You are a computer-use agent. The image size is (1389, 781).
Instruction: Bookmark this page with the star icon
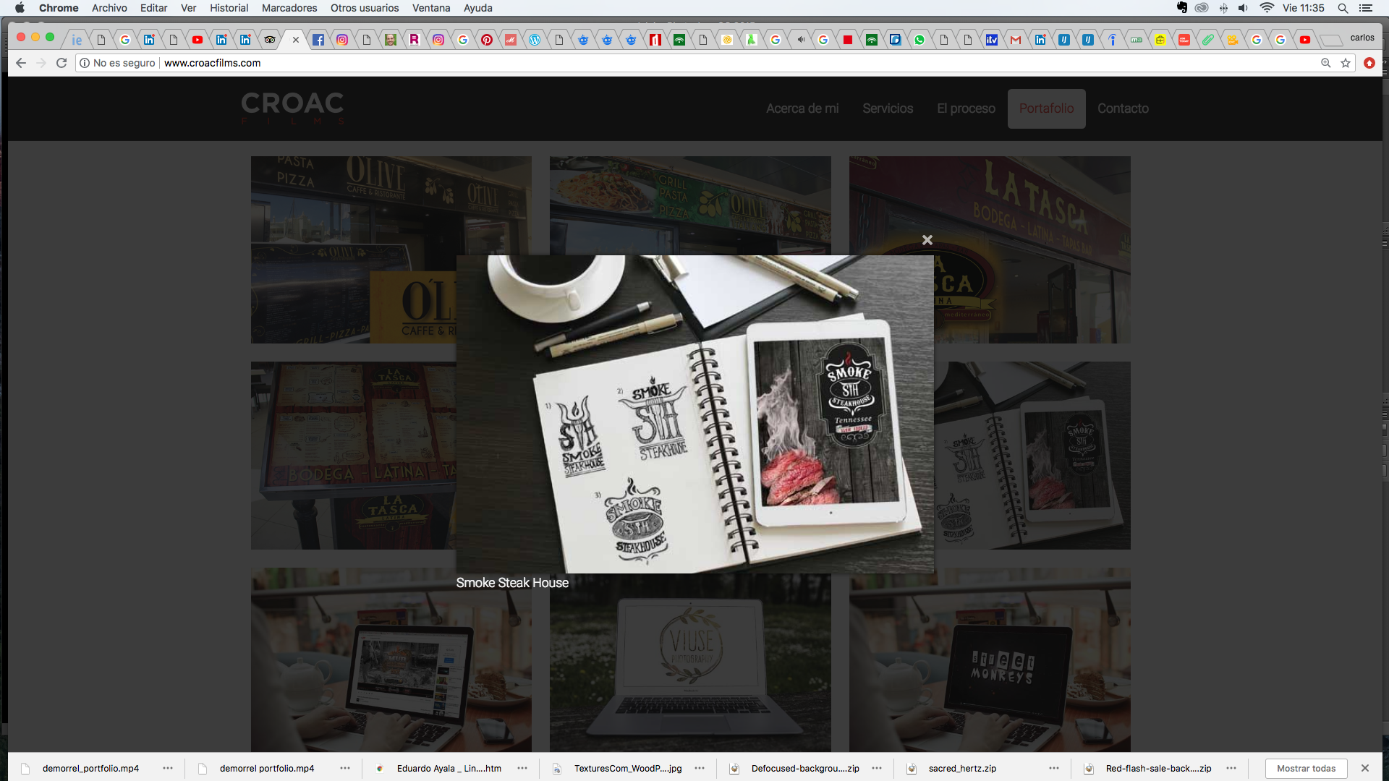click(1346, 63)
